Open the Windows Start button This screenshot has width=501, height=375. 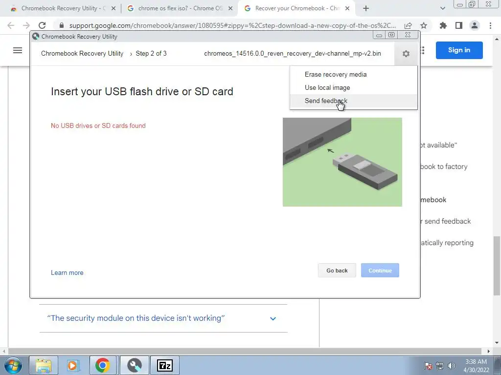(x=13, y=365)
